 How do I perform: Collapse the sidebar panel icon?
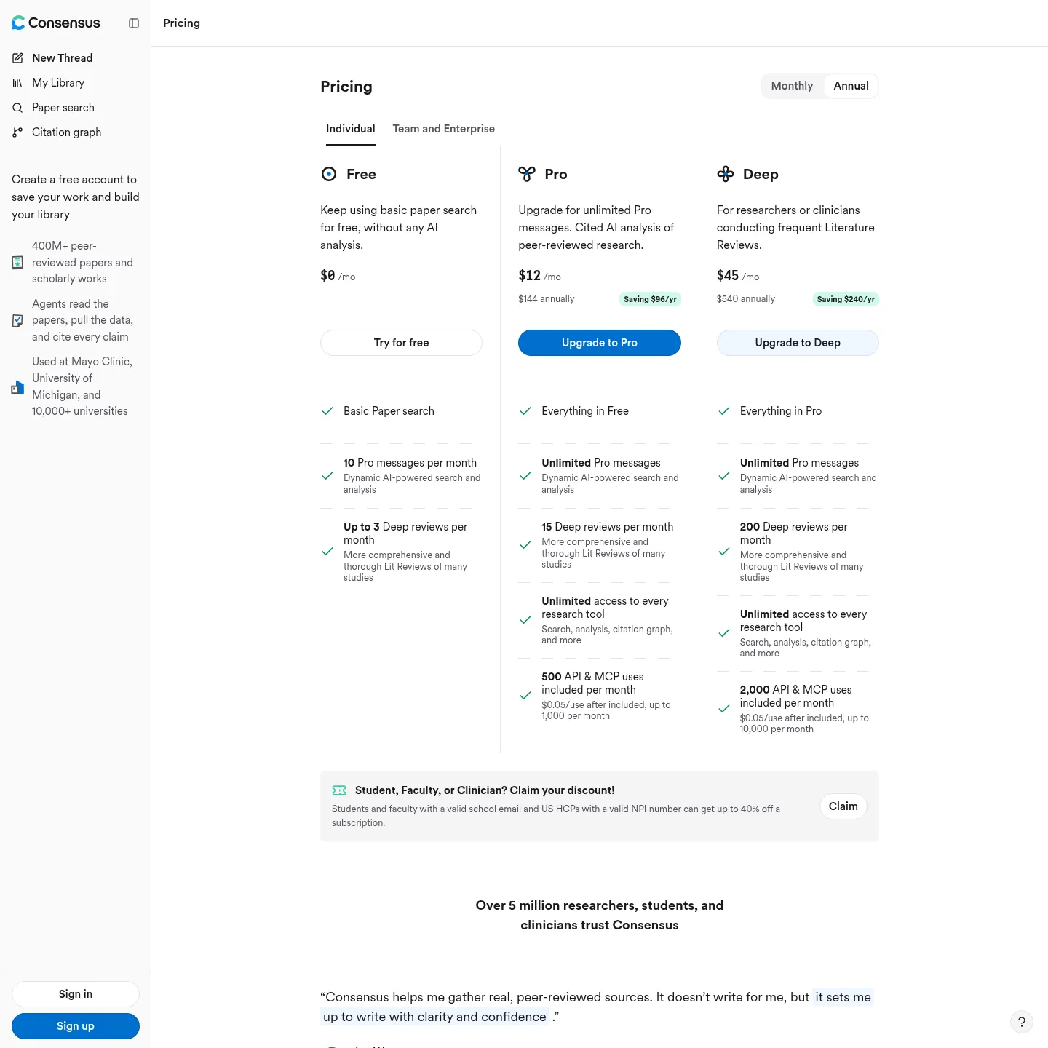[134, 23]
